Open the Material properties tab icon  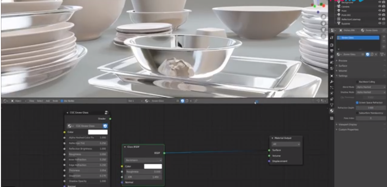point(332,111)
